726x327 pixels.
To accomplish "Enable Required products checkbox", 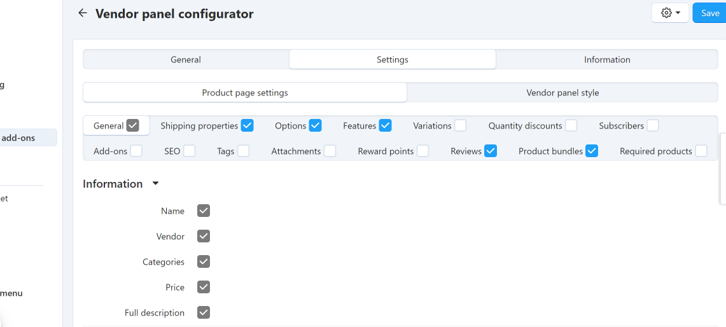I will pos(701,151).
